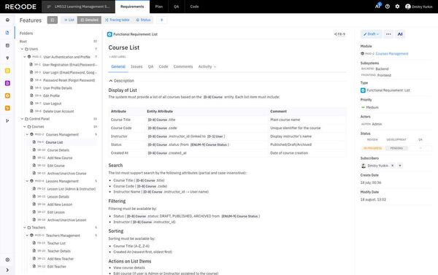Click the [ENUM-9] Course Status link in Status row
Viewport: 438px width, 275px height.
pos(209,145)
